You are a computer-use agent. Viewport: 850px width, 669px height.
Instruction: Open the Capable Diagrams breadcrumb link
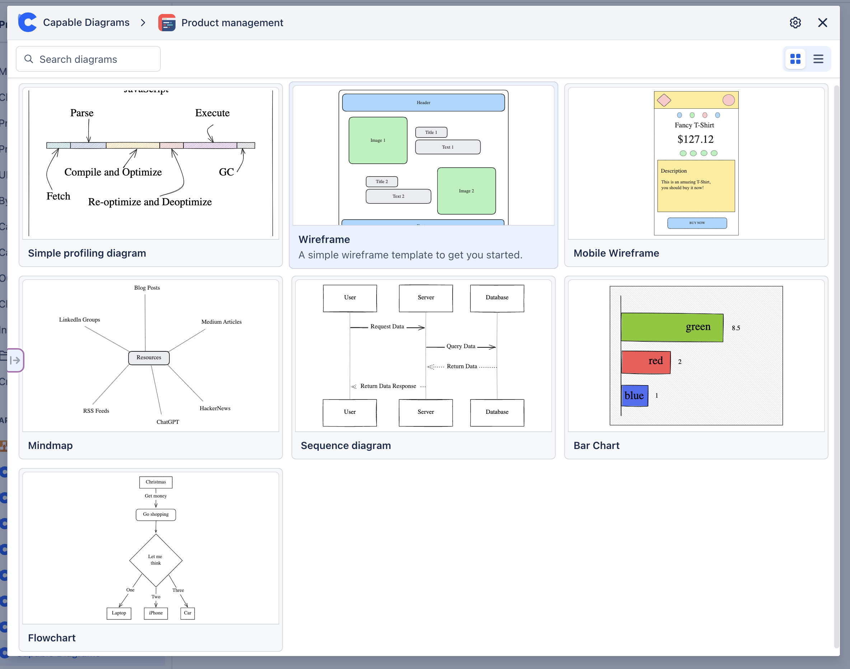coord(86,23)
